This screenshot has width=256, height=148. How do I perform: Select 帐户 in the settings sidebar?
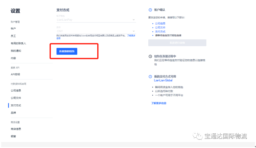coord(13,28)
